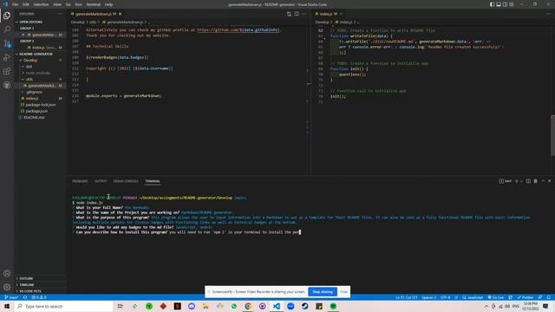
Task: Click errors and warnings count in status bar
Action: pos(39,297)
